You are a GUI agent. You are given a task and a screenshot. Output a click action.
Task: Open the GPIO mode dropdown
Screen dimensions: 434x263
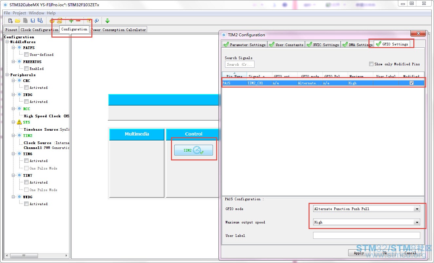pos(367,209)
